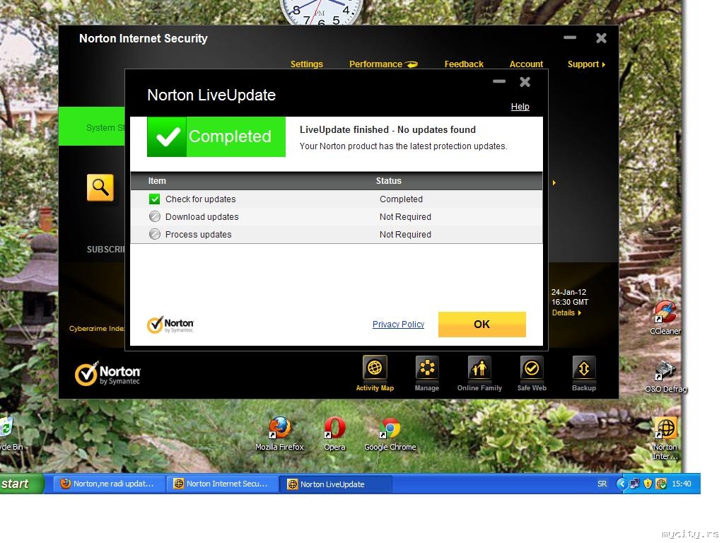Click the taskbar clock showing 15:40
The image size is (724, 543).
point(681,484)
